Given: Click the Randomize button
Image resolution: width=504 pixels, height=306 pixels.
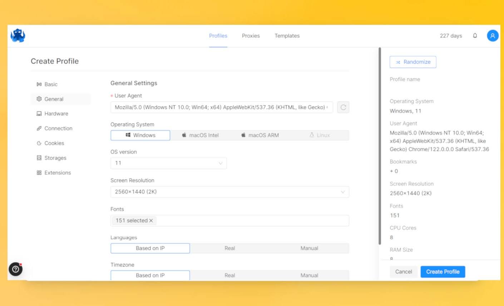Looking at the screenshot, I should (x=413, y=62).
